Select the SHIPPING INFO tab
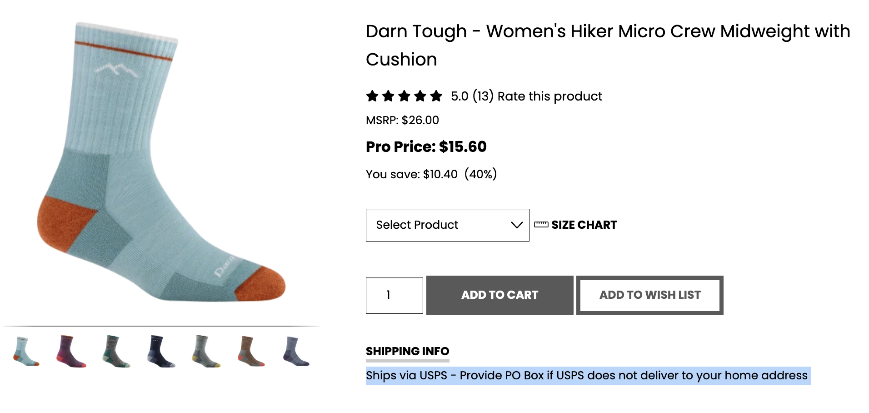Screen dimensions: 869x413 click(x=408, y=351)
